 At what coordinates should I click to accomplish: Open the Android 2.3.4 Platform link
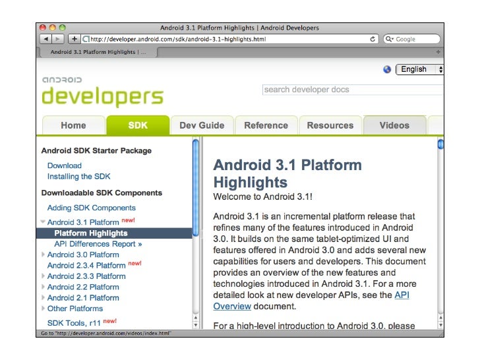point(86,266)
